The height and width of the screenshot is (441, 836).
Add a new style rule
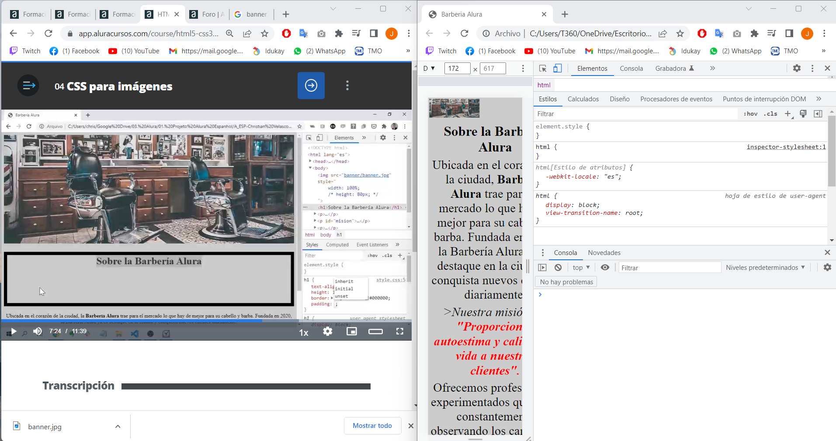788,114
